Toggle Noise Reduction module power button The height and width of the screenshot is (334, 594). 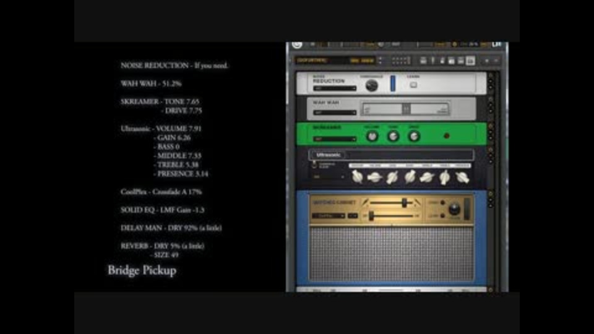click(491, 75)
